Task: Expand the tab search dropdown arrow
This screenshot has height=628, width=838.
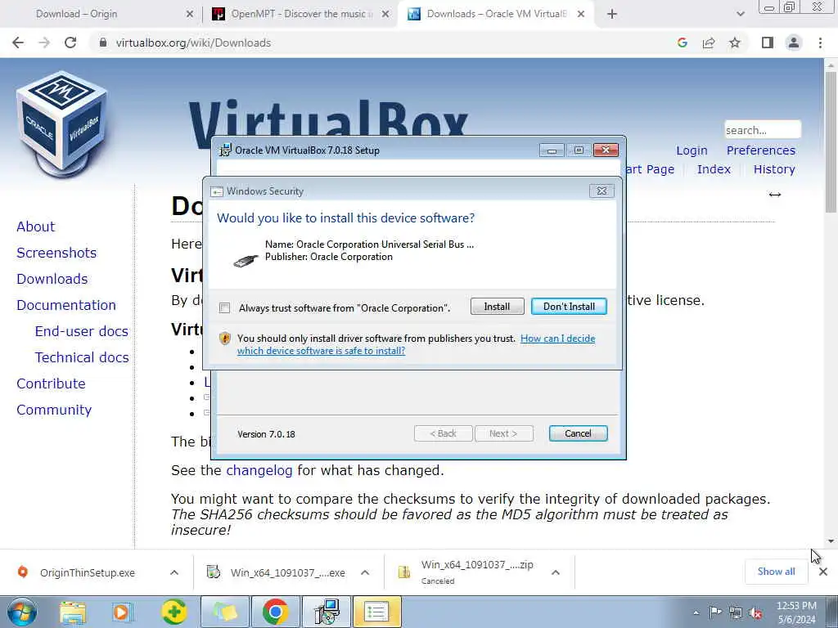Action: 740,14
